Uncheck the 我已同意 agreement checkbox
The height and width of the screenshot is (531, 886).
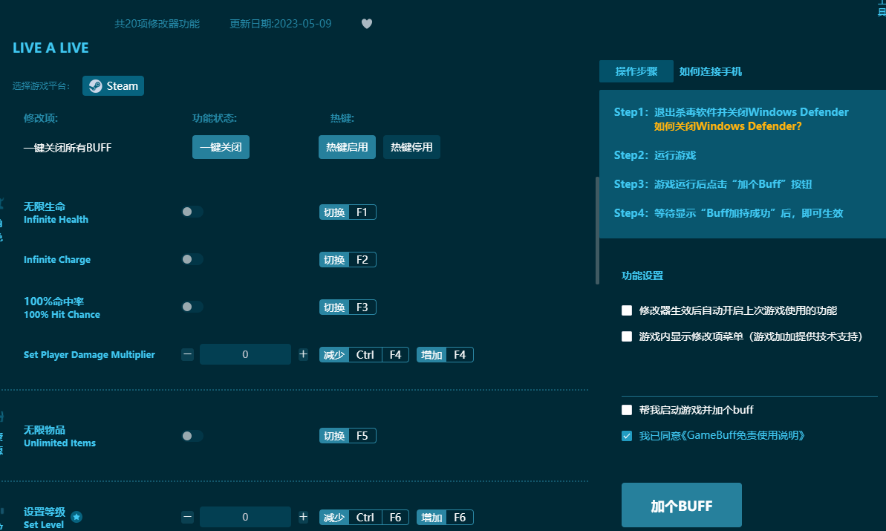(x=627, y=435)
